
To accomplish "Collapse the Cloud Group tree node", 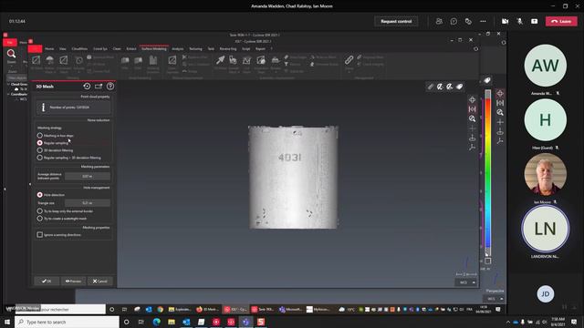I will click(8, 85).
